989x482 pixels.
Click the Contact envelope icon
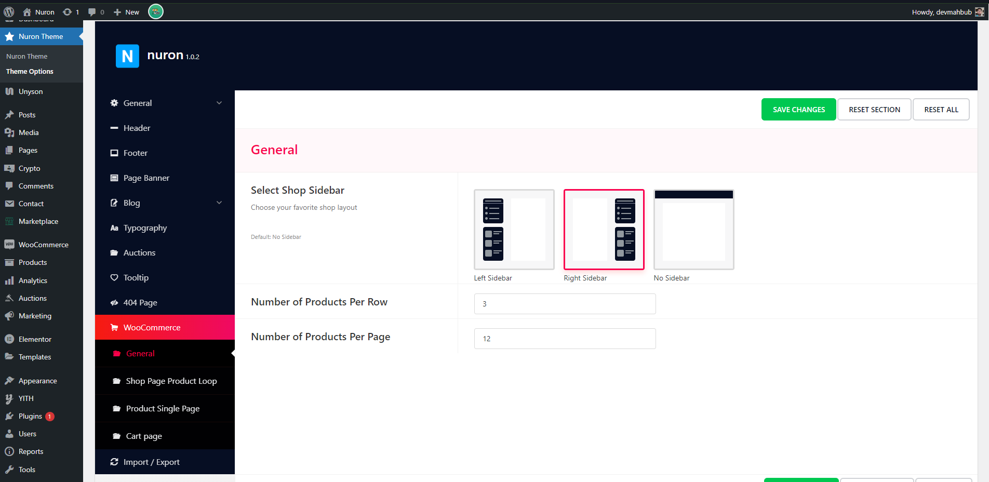(x=9, y=204)
